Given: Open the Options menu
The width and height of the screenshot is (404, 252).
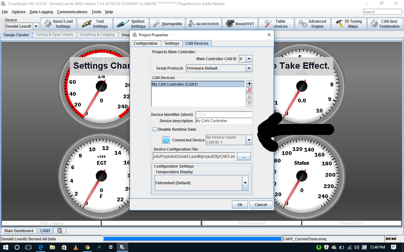Looking at the screenshot, I should point(19,12).
